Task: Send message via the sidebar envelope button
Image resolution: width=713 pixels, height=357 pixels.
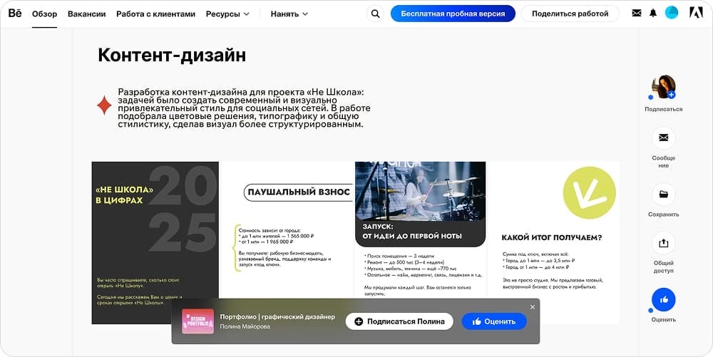Action: tap(664, 138)
